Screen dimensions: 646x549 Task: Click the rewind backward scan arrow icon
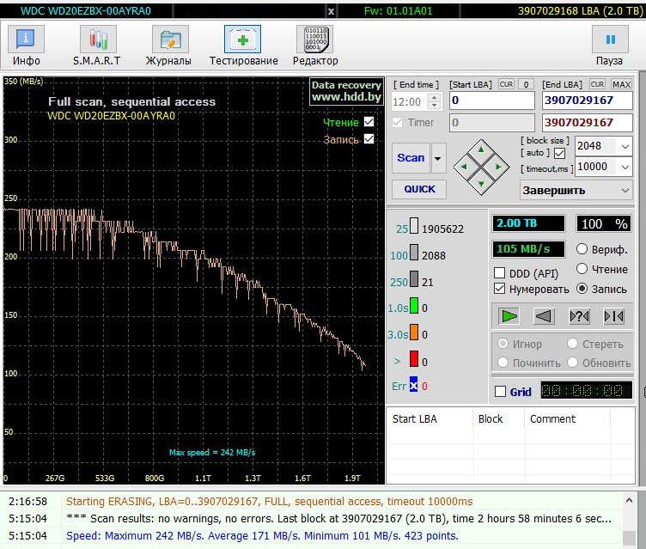click(544, 316)
